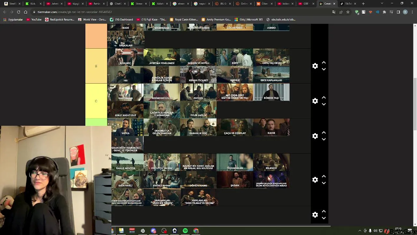417x235 pixels.
Task: Open settings gear for row containing VATKA
Action: pos(315,136)
